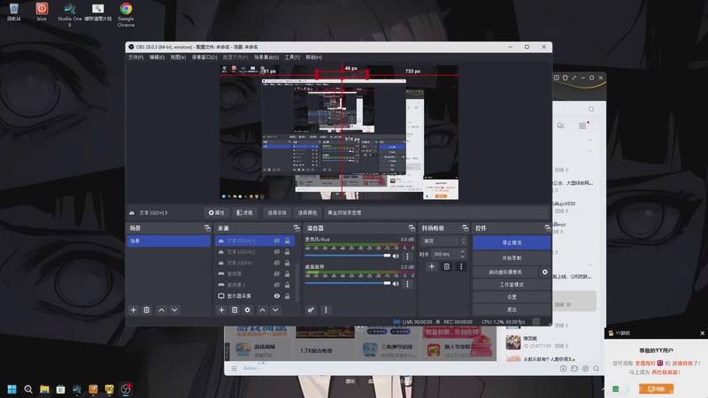This screenshot has height=398, width=708.
Task: Click the 选择字体 button
Action: [277, 212]
